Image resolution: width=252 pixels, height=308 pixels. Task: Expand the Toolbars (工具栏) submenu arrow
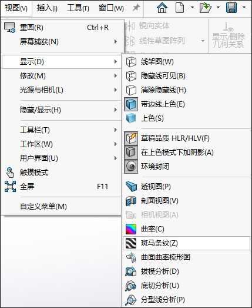(x=116, y=130)
